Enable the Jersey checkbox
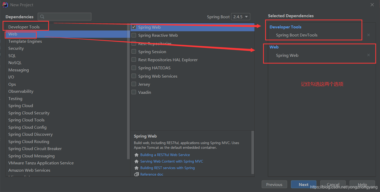Screen dimensions: 380x192 point(134,84)
